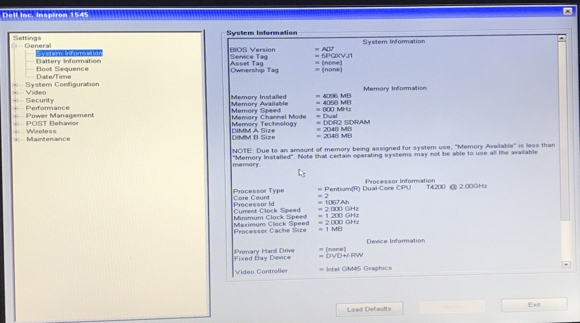The width and height of the screenshot is (580, 323).
Task: Click the scroll up arrow
Action: pos(562,38)
